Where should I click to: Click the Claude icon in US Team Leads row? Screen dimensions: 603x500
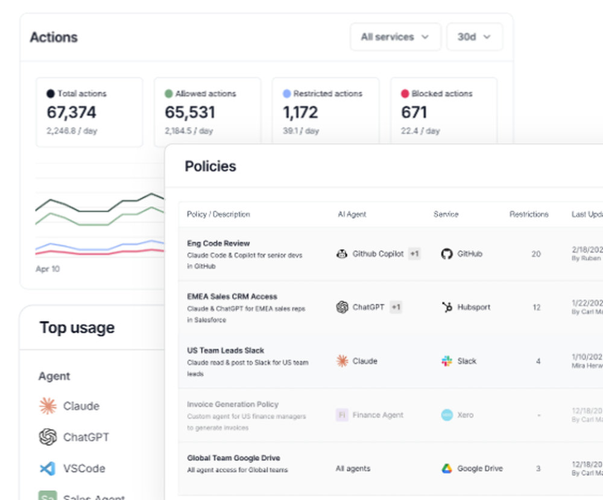342,361
